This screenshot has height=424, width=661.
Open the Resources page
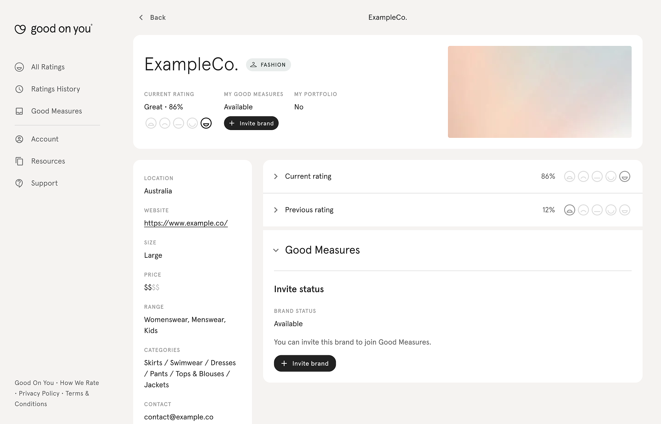click(x=48, y=161)
